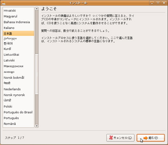Choose the Georgian language entry below 日本語

tap(18, 39)
